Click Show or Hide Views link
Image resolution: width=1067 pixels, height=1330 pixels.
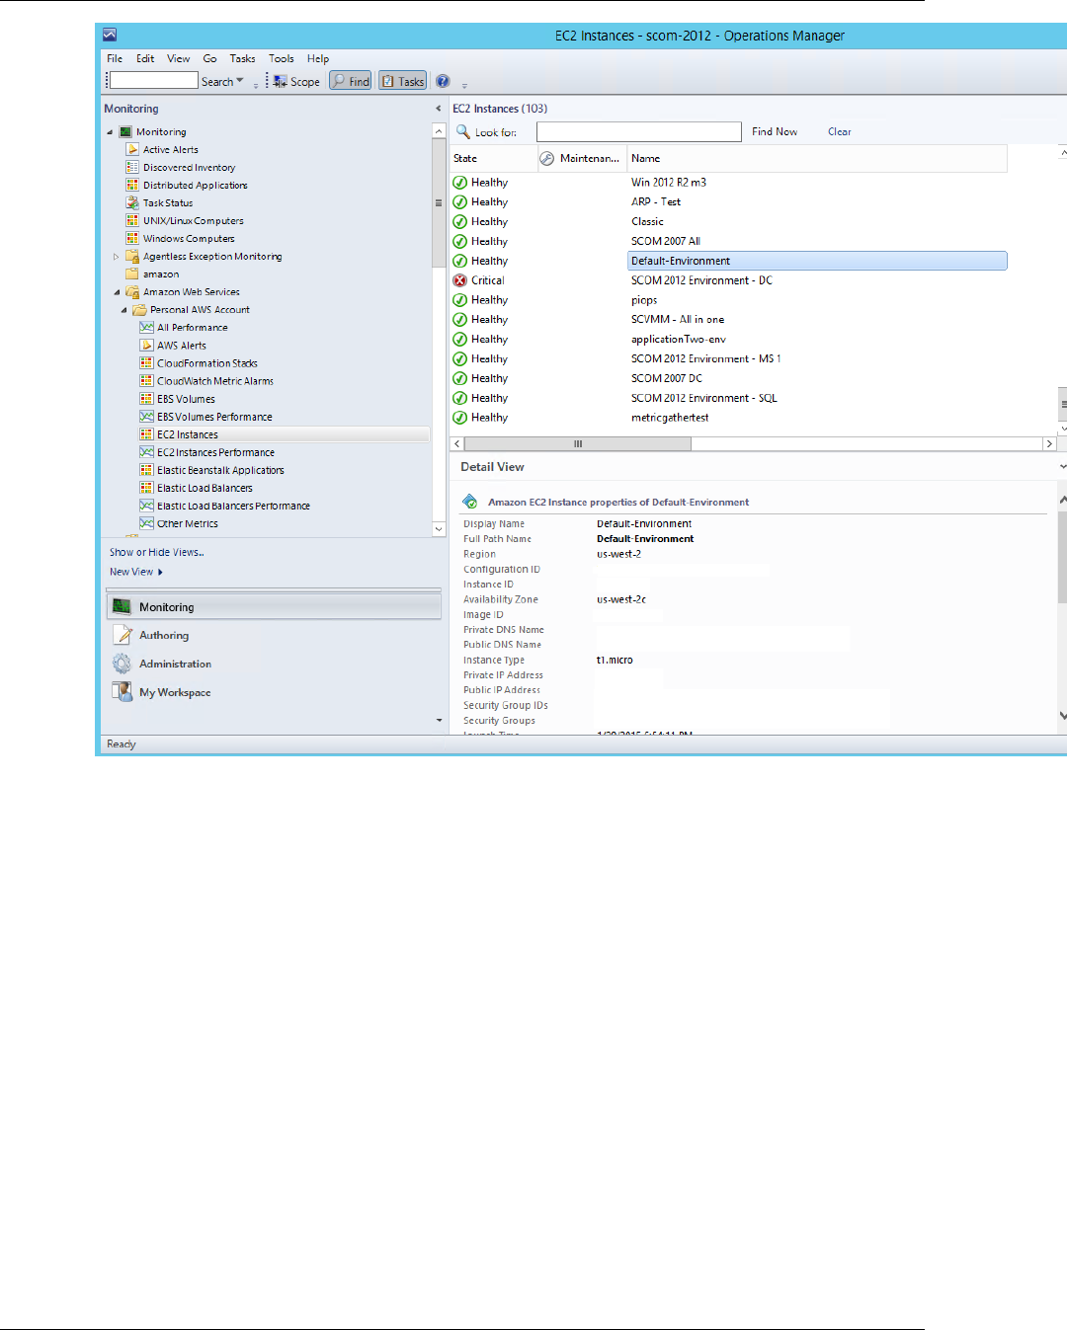(157, 552)
